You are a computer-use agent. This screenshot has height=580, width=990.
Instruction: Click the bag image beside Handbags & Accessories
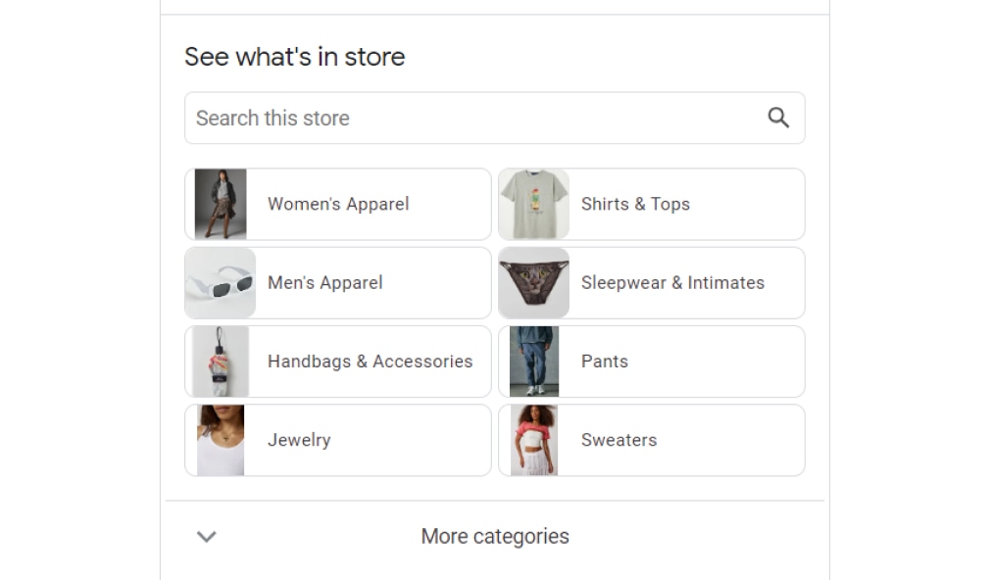220,361
